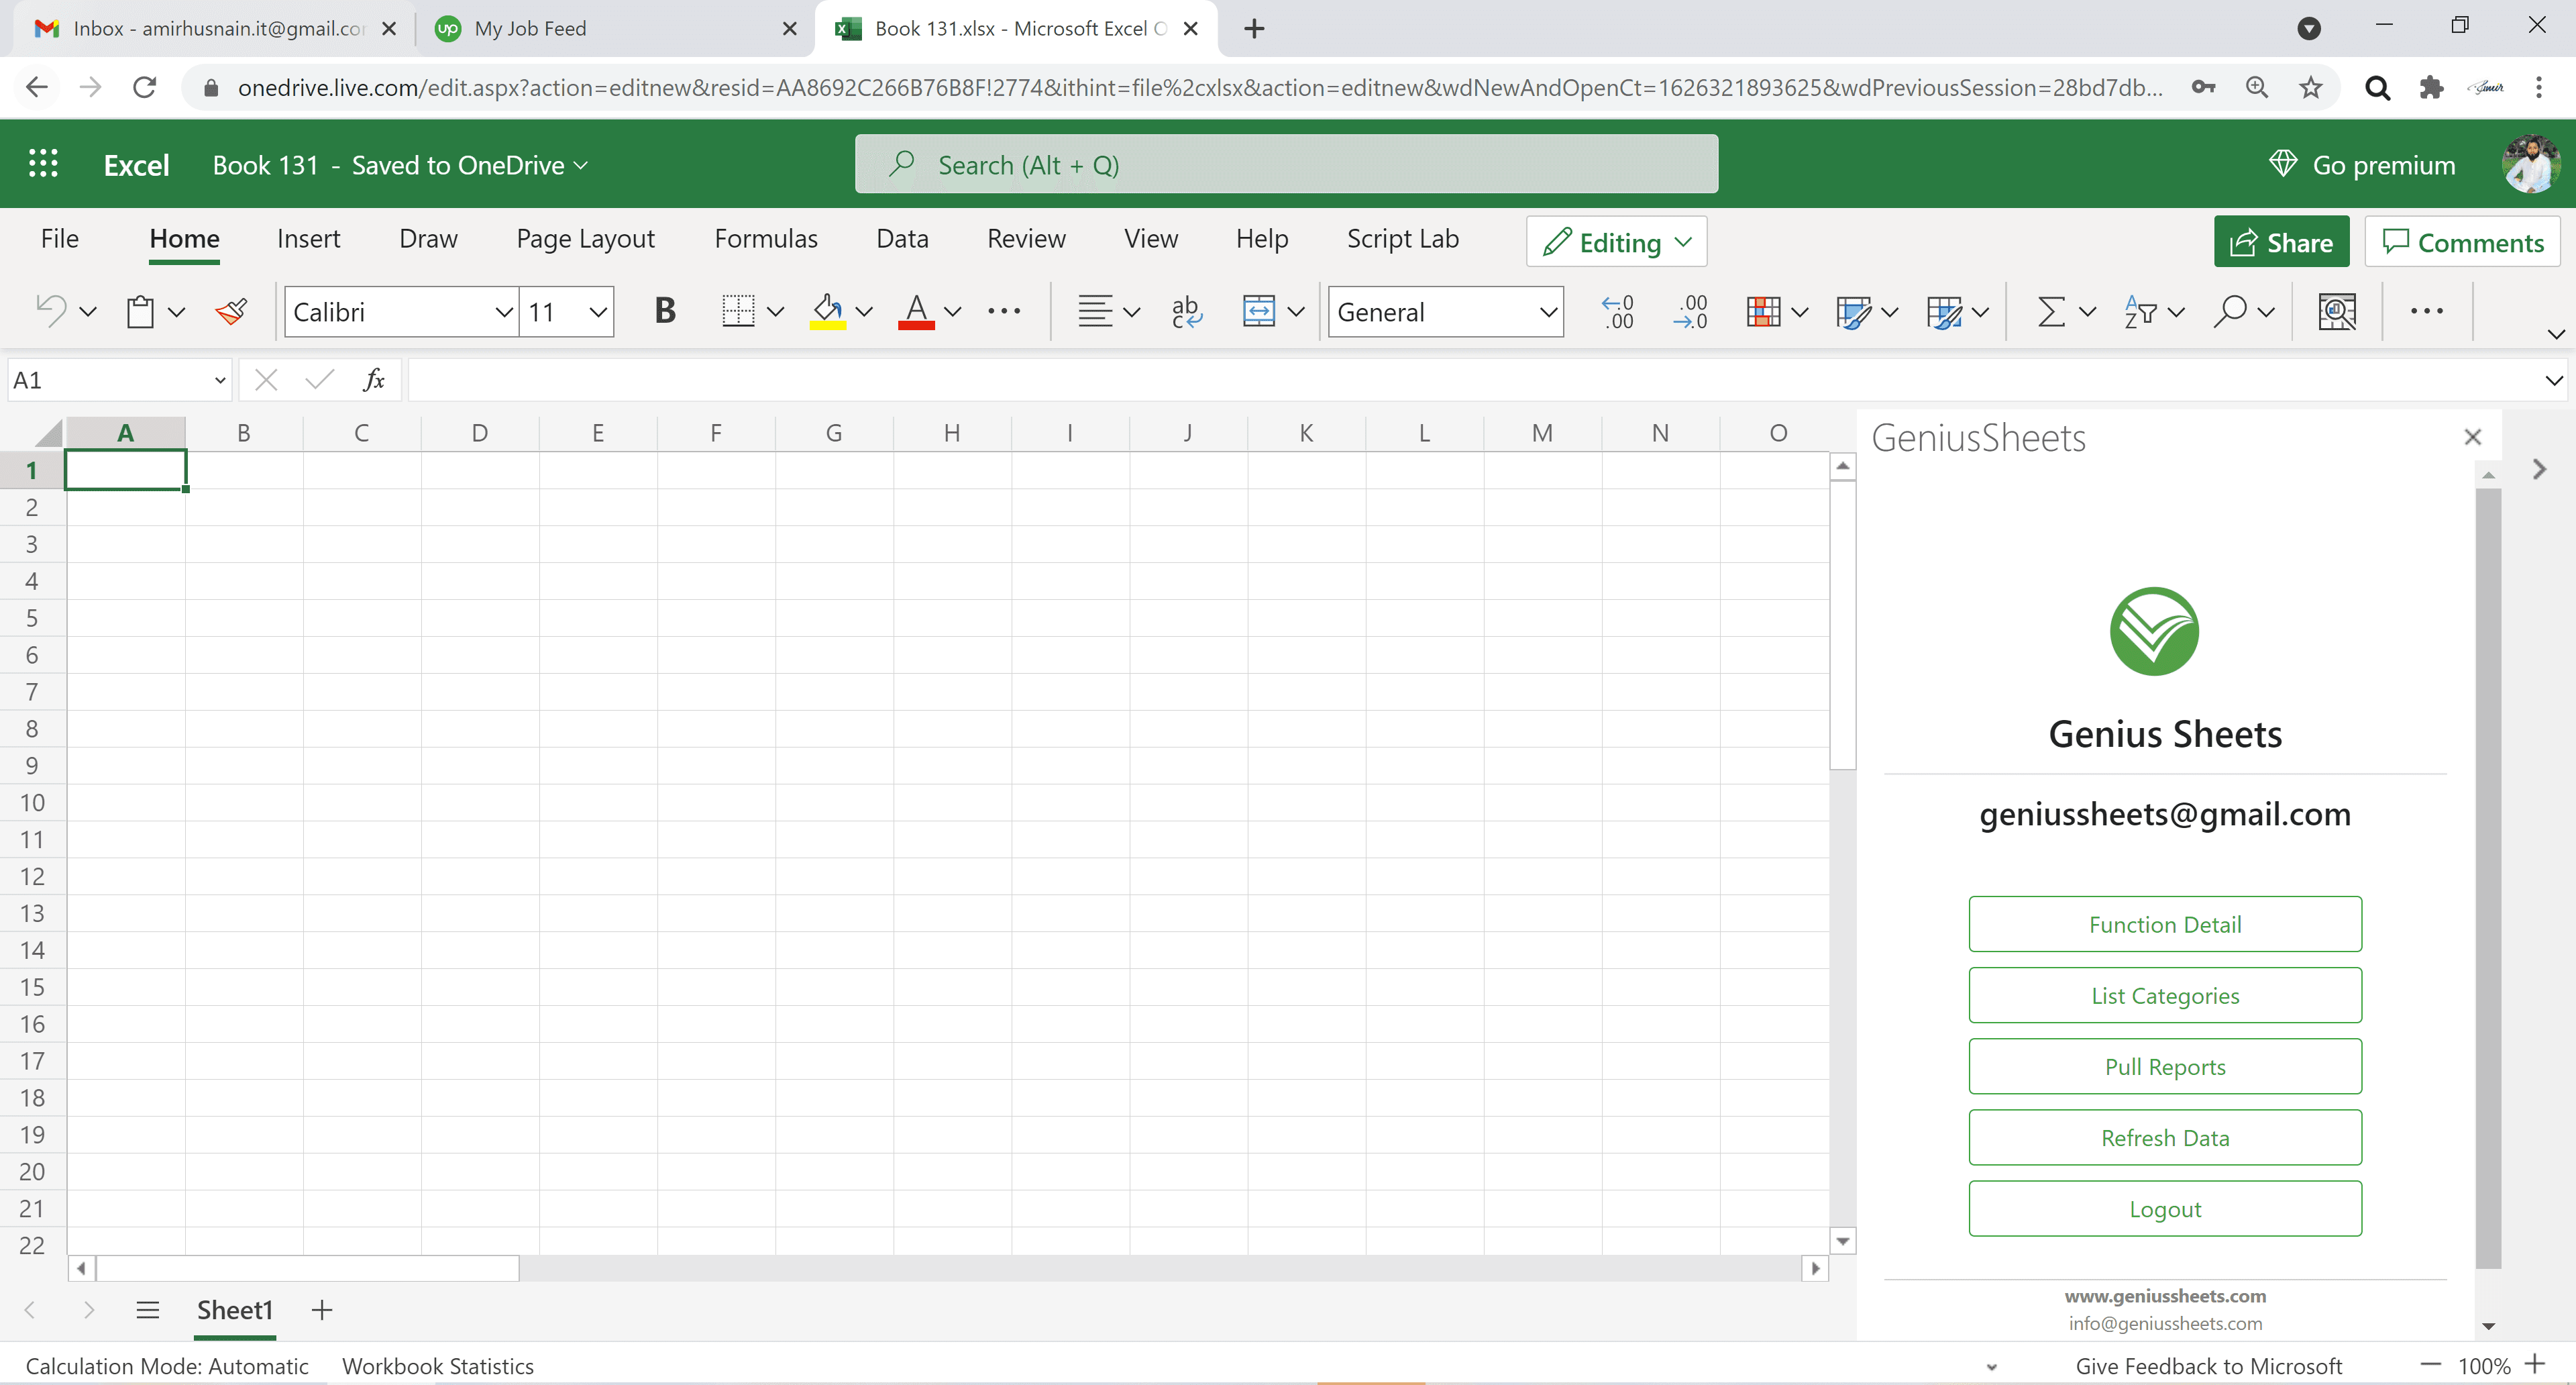Cancel the formula entry X icon

coord(266,380)
